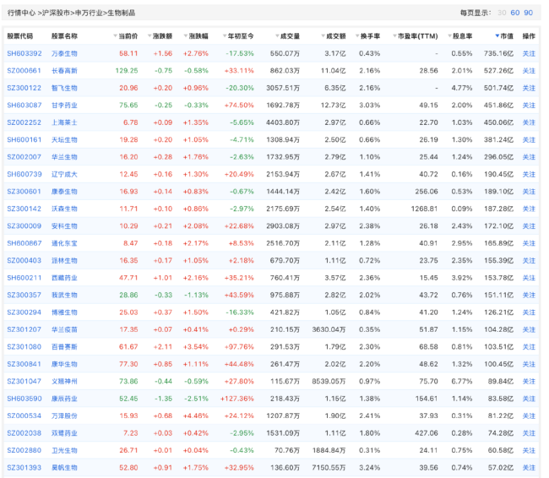Open 智飞生物 stock name link
The image size is (549, 478).
point(63,88)
